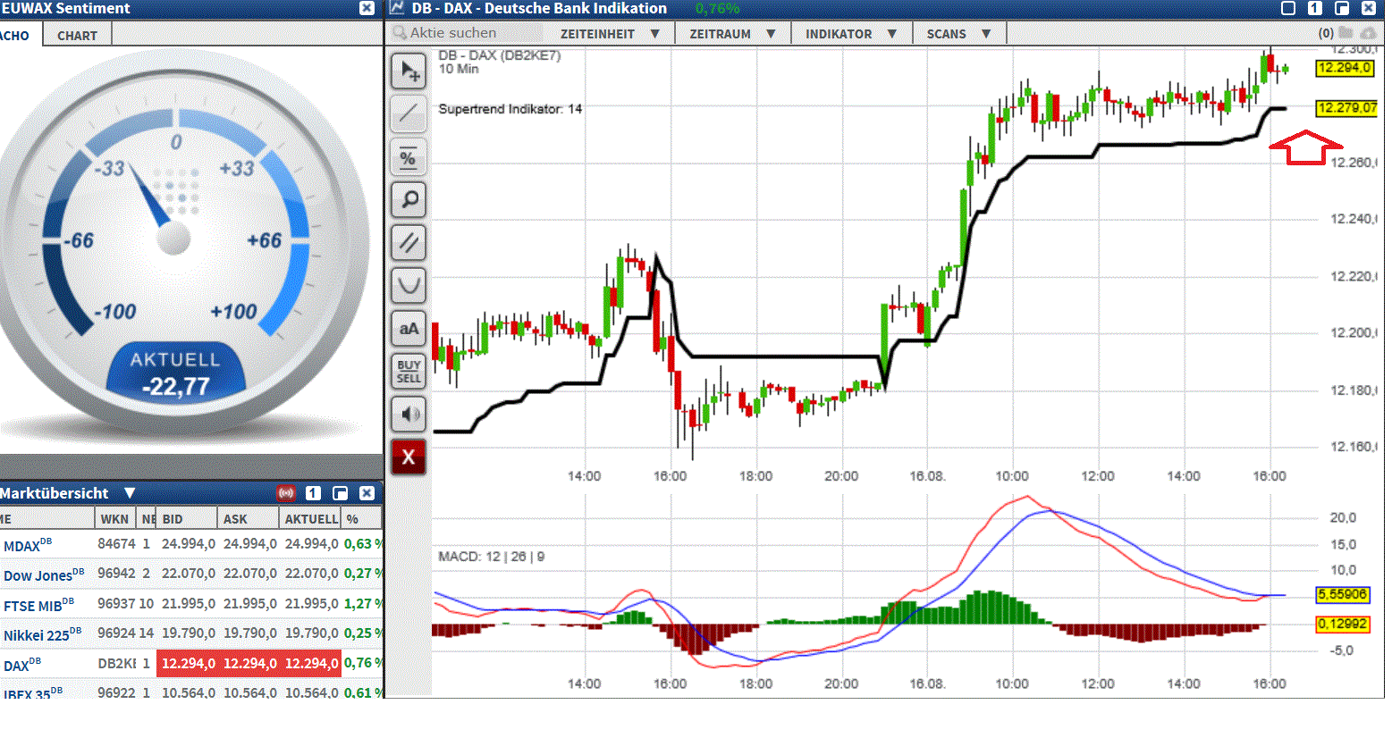Click the yellow 12.294,0 price label
This screenshot has width=1392, height=738.
tap(1346, 66)
